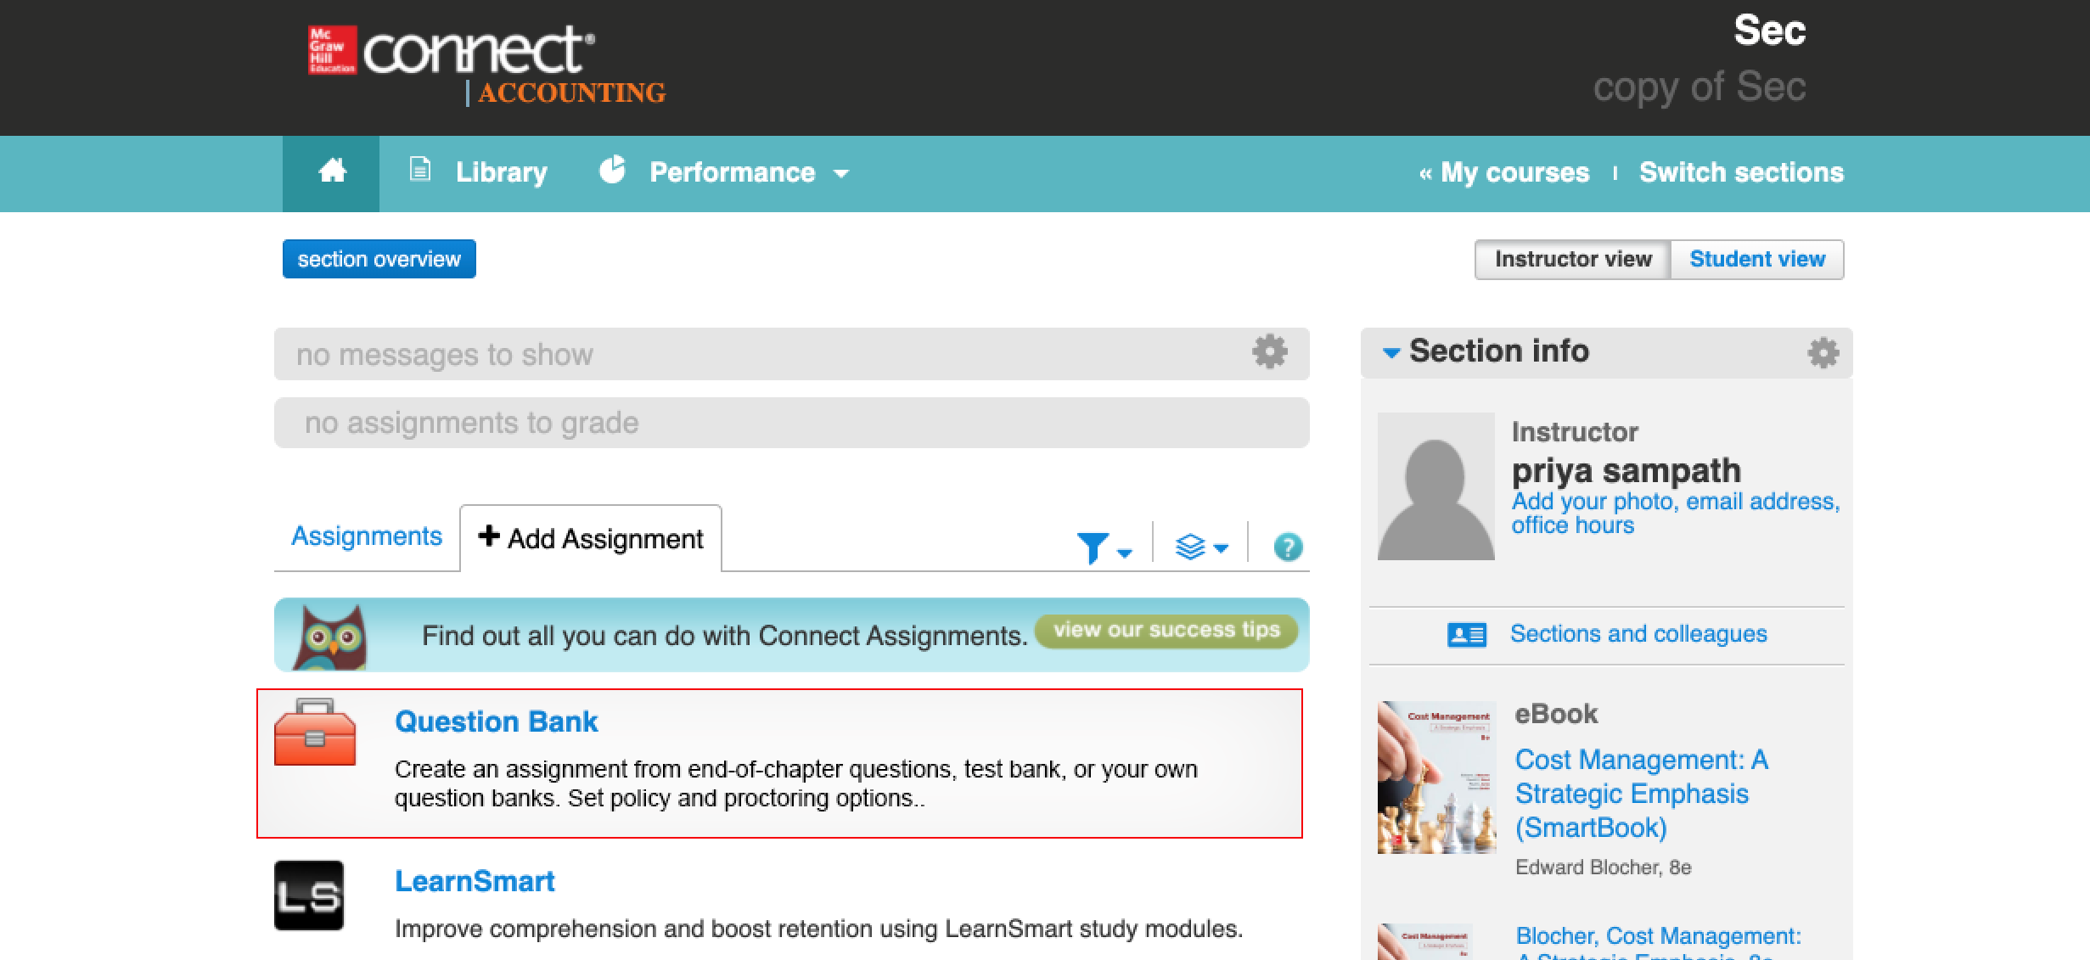Expand the filter dropdown arrow
The height and width of the screenshot is (960, 2090).
coord(1125,553)
